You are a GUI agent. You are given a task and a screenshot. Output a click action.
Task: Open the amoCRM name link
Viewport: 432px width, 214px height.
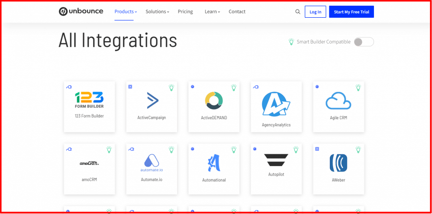89,180
